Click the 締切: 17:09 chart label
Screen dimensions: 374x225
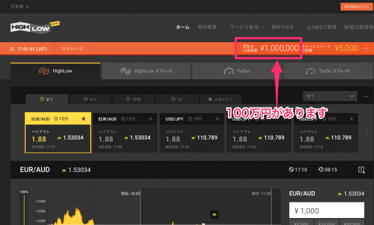pyautogui.click(x=261, y=193)
